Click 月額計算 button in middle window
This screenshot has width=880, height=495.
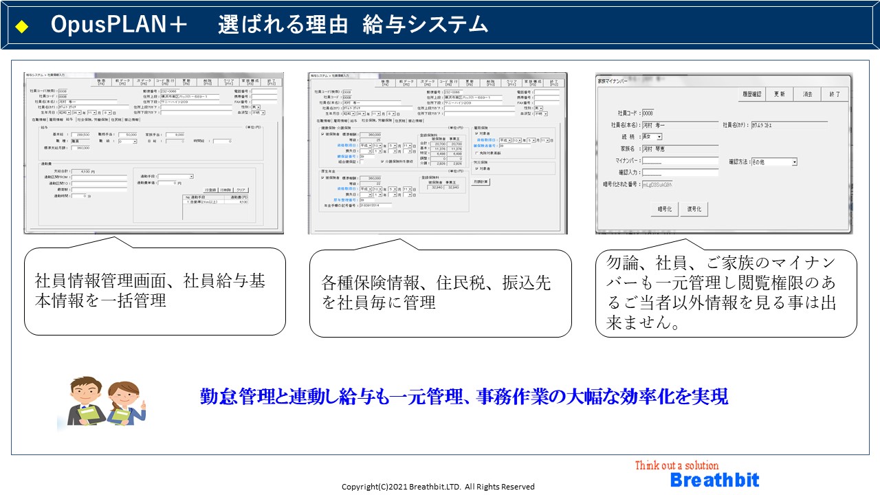click(x=481, y=181)
